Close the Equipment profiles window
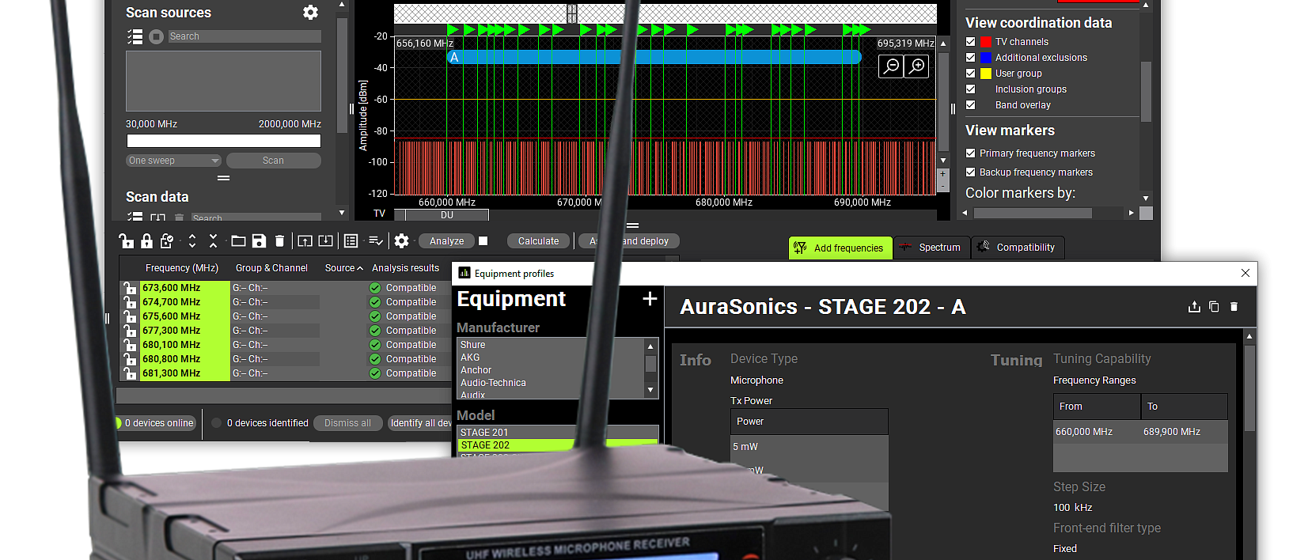This screenshot has width=1308, height=560. [1245, 273]
